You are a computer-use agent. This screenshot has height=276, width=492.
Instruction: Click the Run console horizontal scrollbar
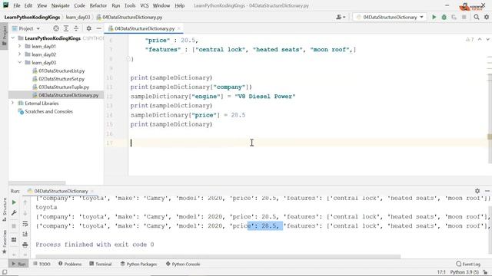tap(218, 257)
